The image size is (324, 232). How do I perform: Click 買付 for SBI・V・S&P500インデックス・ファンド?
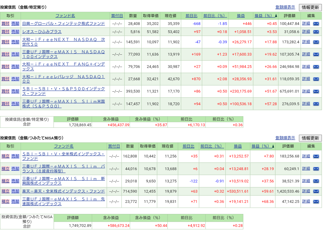click(6, 91)
